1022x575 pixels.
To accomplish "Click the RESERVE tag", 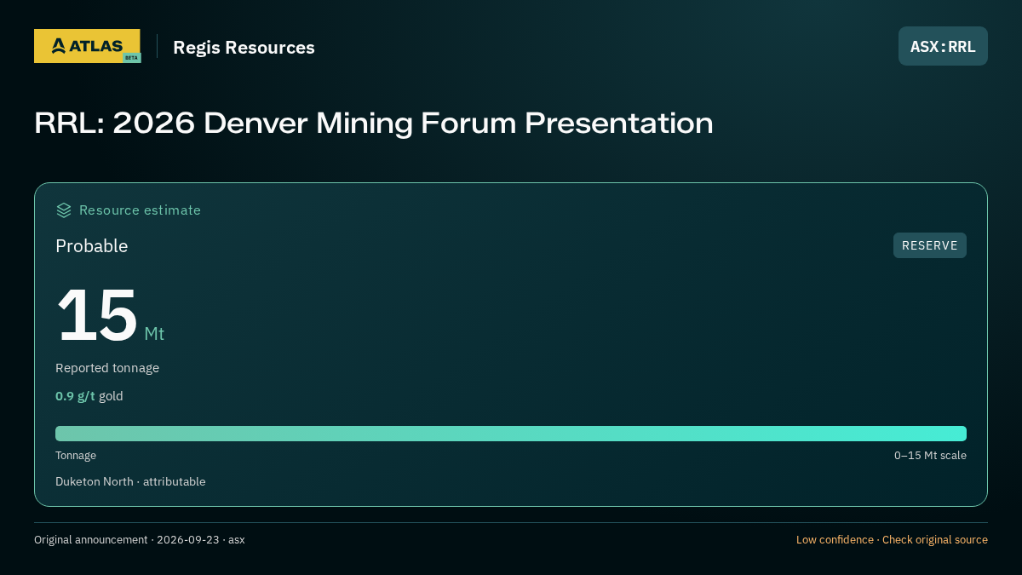I will (x=930, y=245).
